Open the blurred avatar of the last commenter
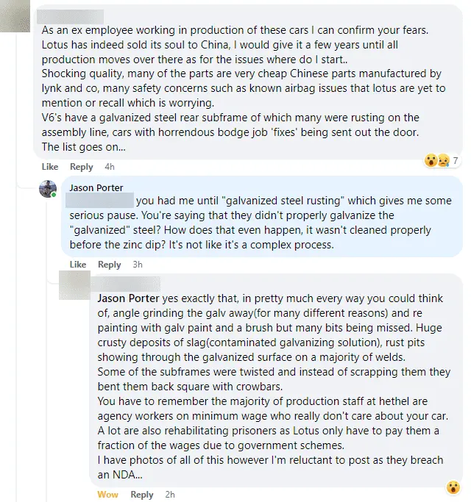This screenshot has width=471, height=502. 76,286
